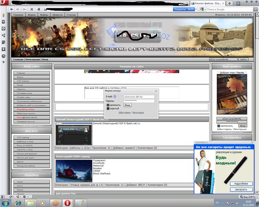This screenshot has width=259, height=207.
Task: Open a new tab with plus button
Action: point(229,3)
